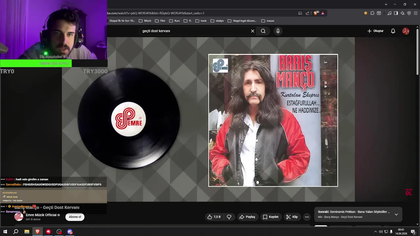This screenshot has height=236, width=420.
Task: Open the 'Dizipal İlk Ve Son 10...' bookmark
Action: (121, 21)
